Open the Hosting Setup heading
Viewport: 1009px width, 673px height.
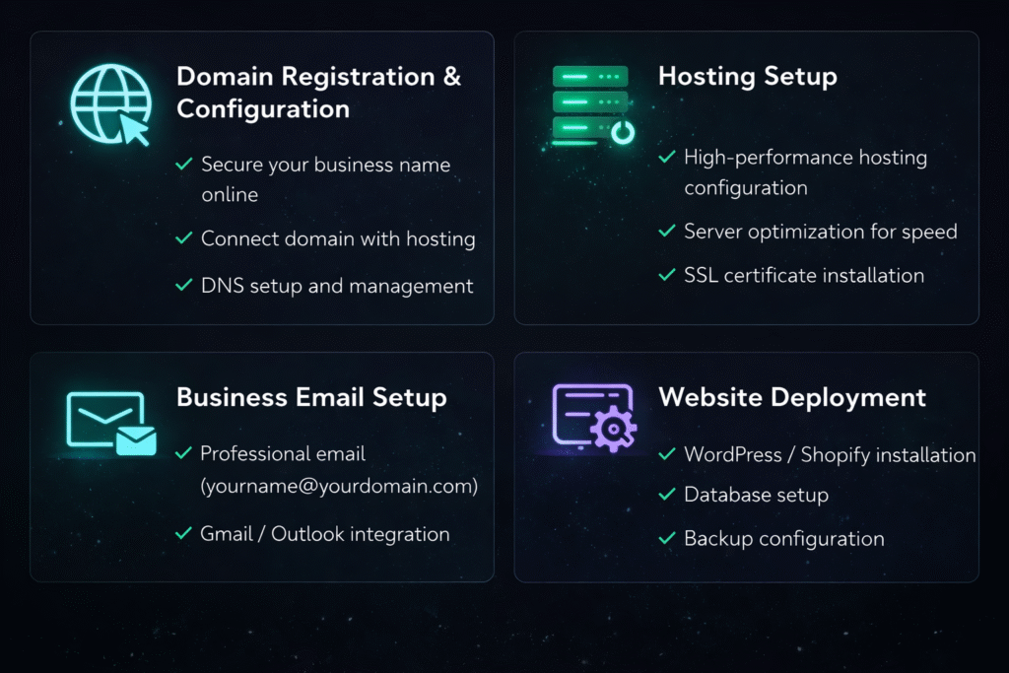coord(747,77)
